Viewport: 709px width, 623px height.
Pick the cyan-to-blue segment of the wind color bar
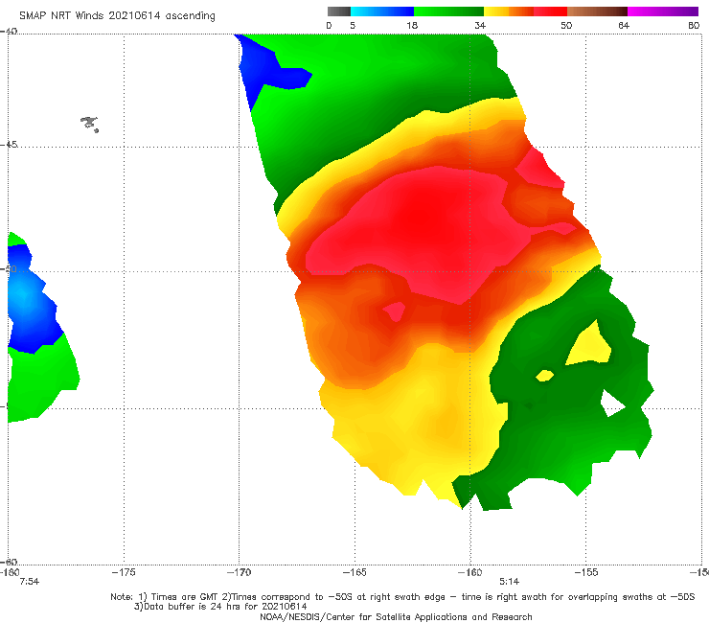(382, 12)
